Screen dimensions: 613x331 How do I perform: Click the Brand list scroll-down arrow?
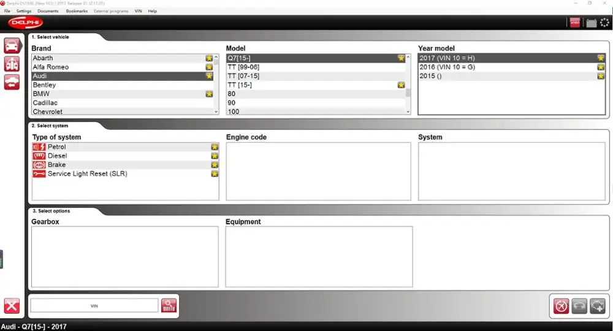[x=216, y=112]
